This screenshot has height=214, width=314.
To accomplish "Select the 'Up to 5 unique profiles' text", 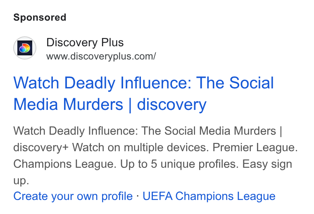I will pyautogui.click(x=179, y=164).
